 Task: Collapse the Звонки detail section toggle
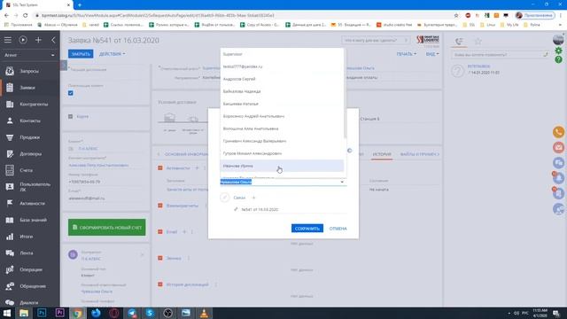(160, 258)
